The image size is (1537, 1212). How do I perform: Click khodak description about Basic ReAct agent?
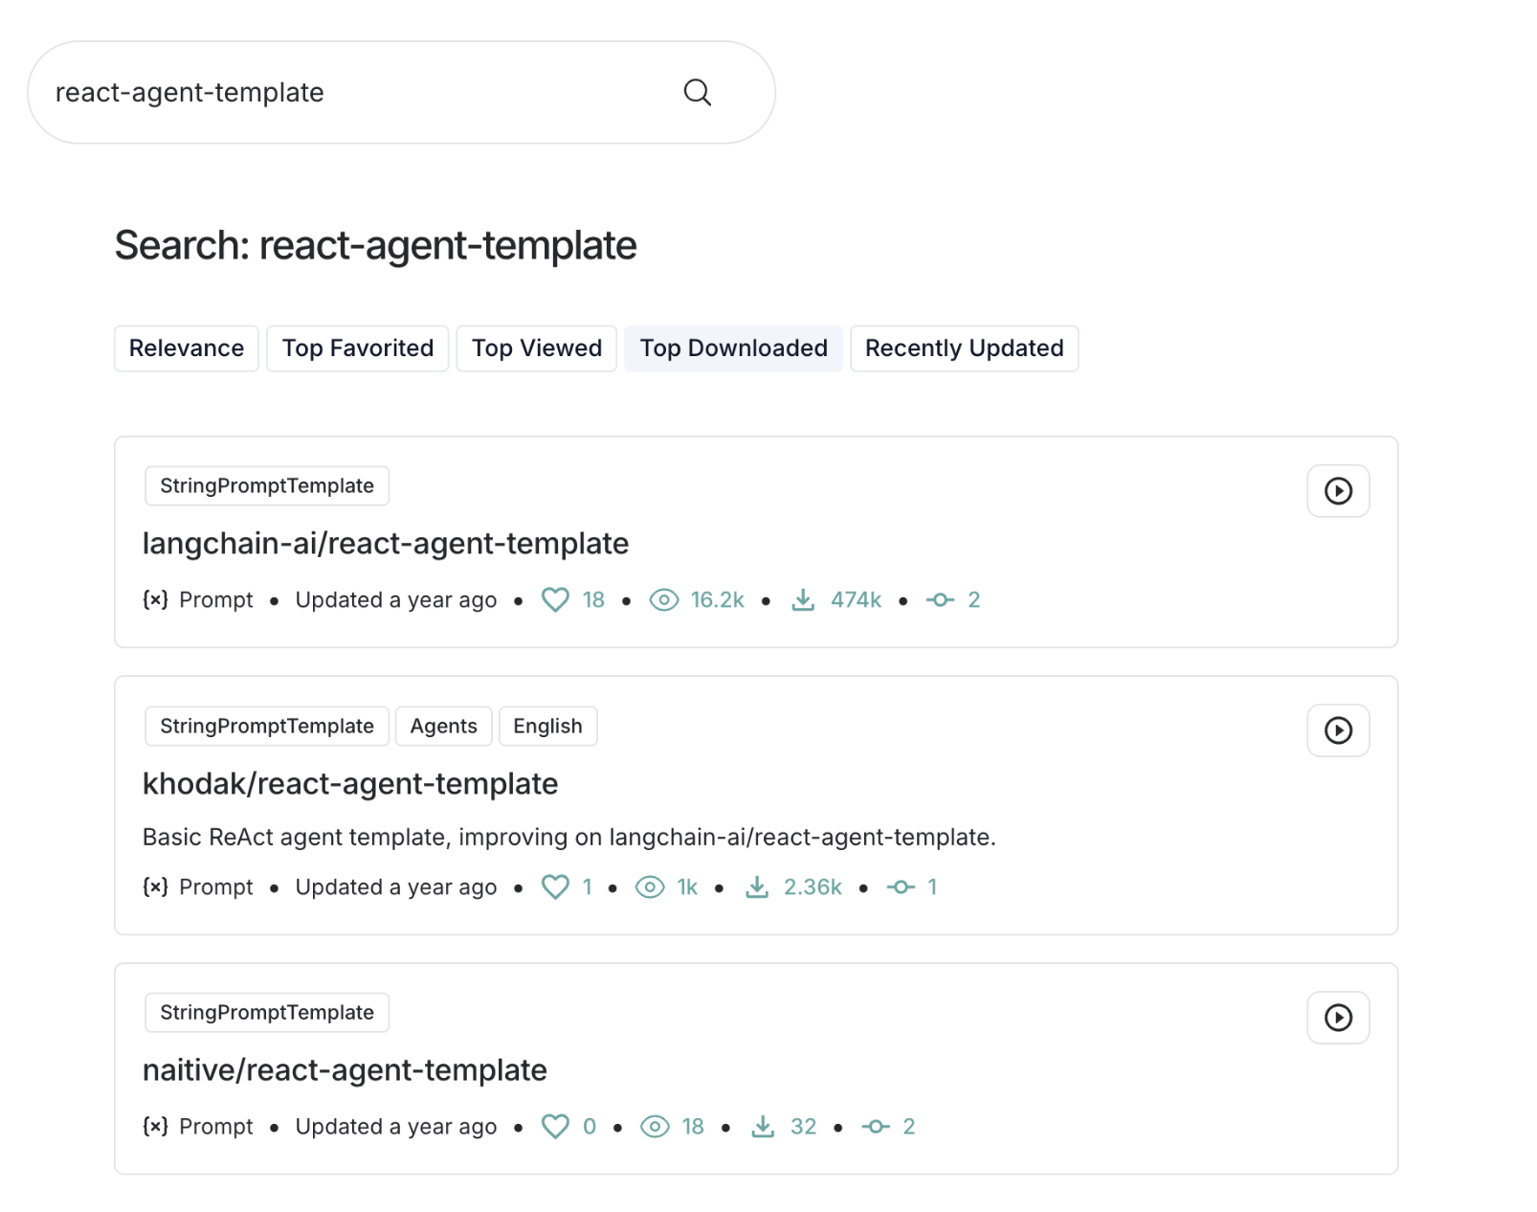click(569, 838)
